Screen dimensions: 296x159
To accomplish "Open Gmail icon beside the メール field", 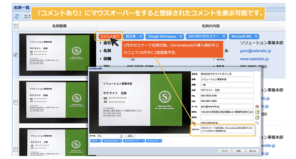I will pos(257,107).
